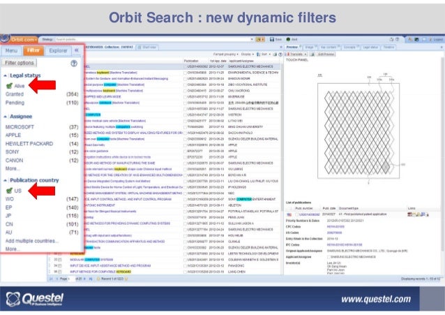Open the Key content tab

(x=329, y=47)
